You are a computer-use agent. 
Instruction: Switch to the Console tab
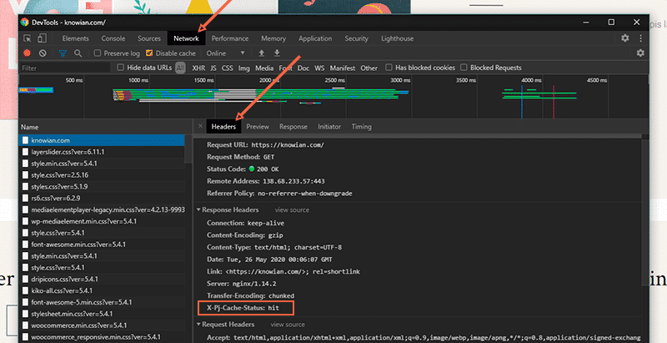113,38
